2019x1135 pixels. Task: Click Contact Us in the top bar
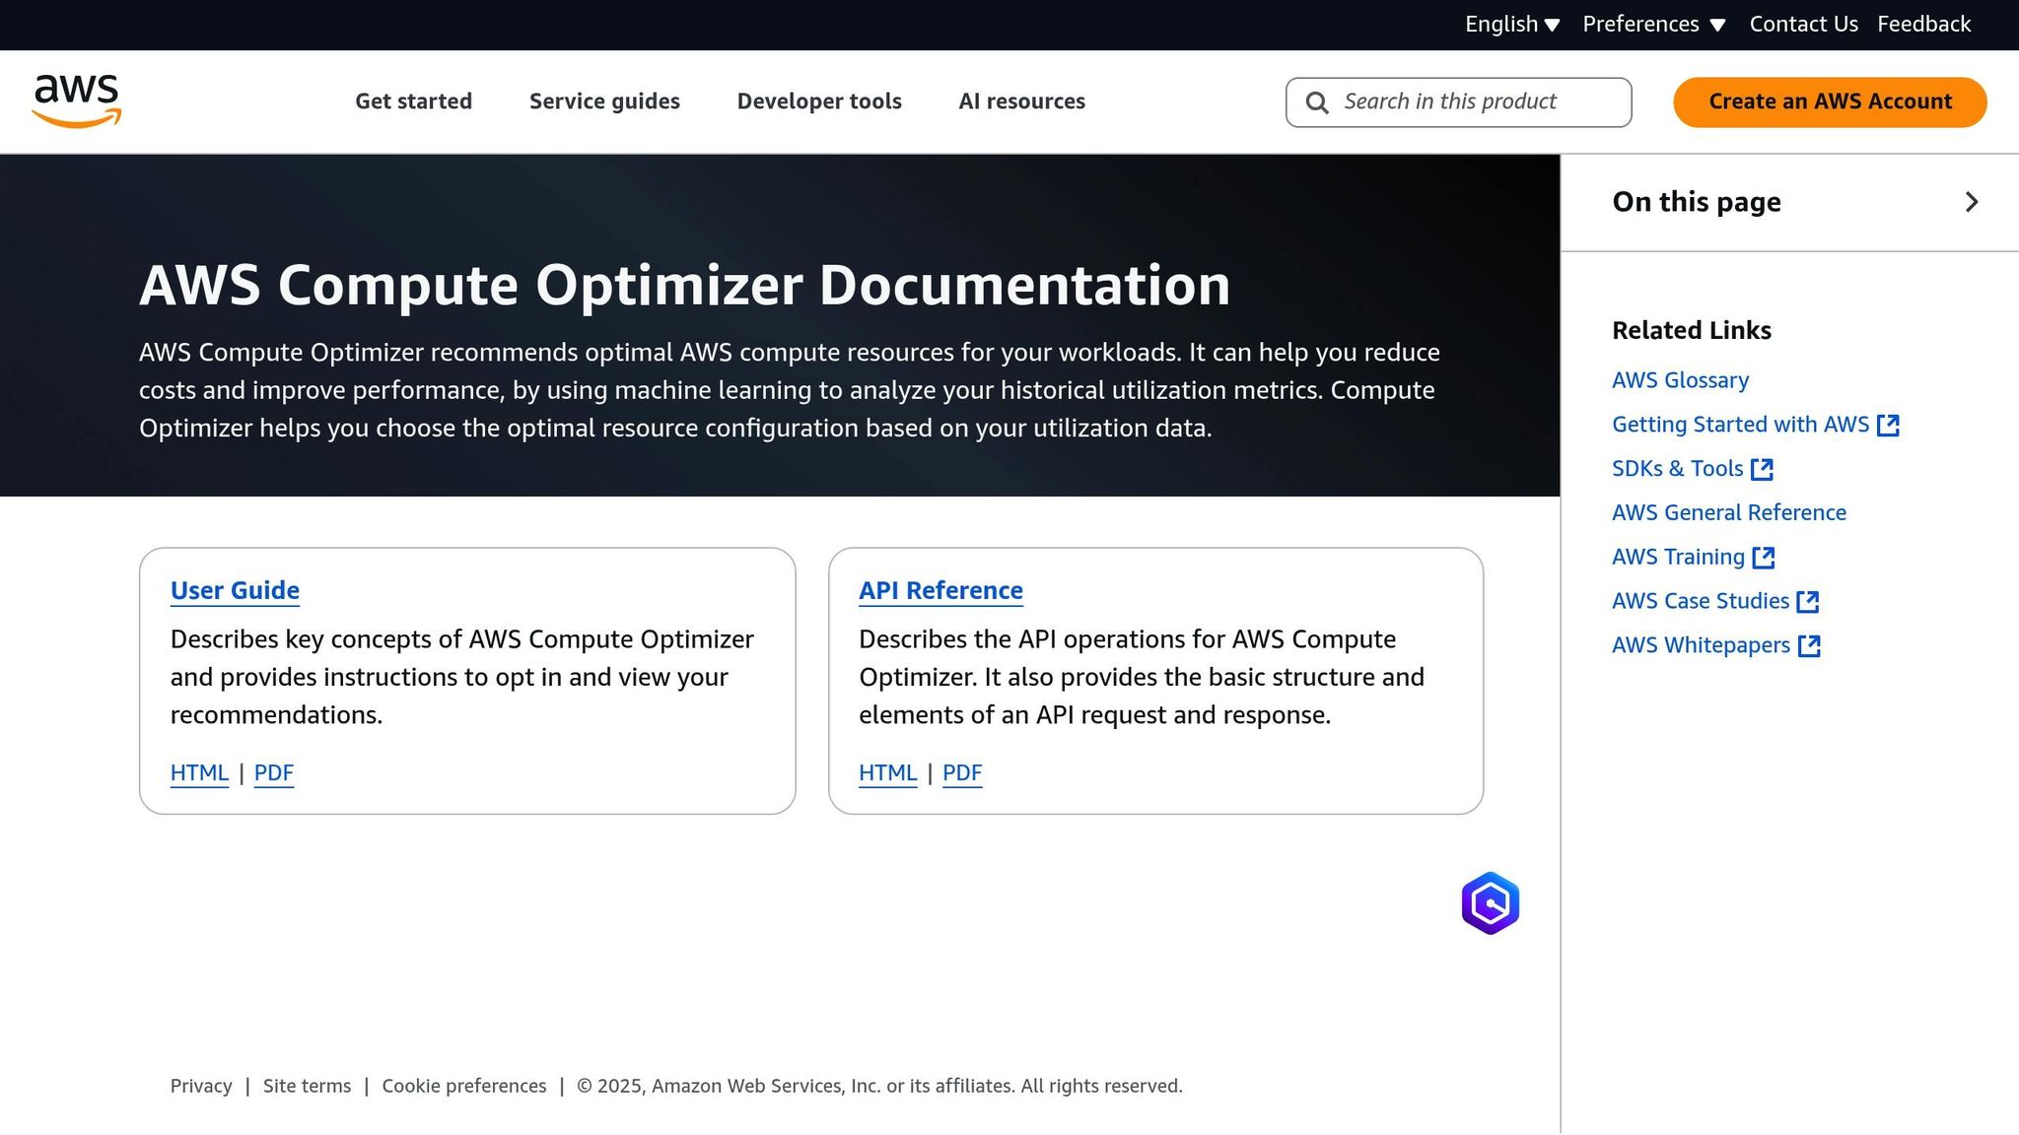[1803, 24]
